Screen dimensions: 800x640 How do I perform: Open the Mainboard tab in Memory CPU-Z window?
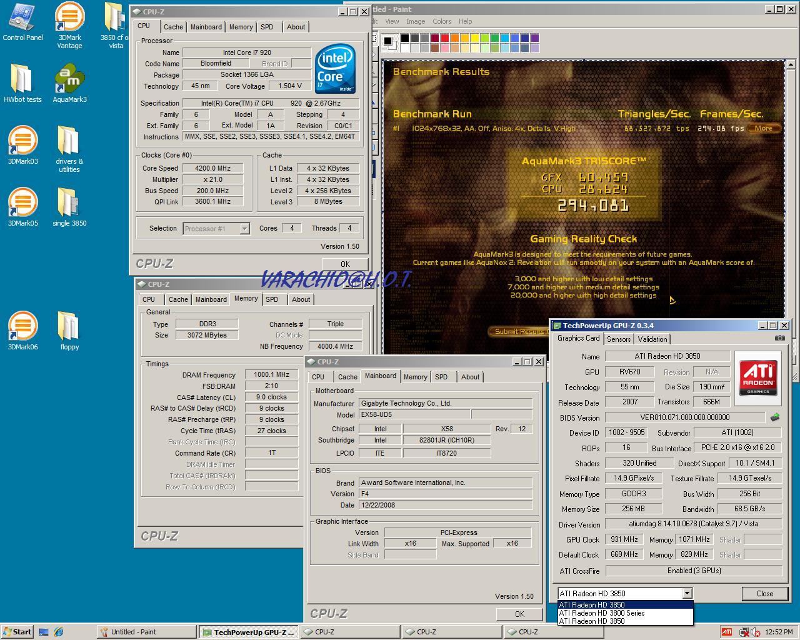[x=211, y=299]
